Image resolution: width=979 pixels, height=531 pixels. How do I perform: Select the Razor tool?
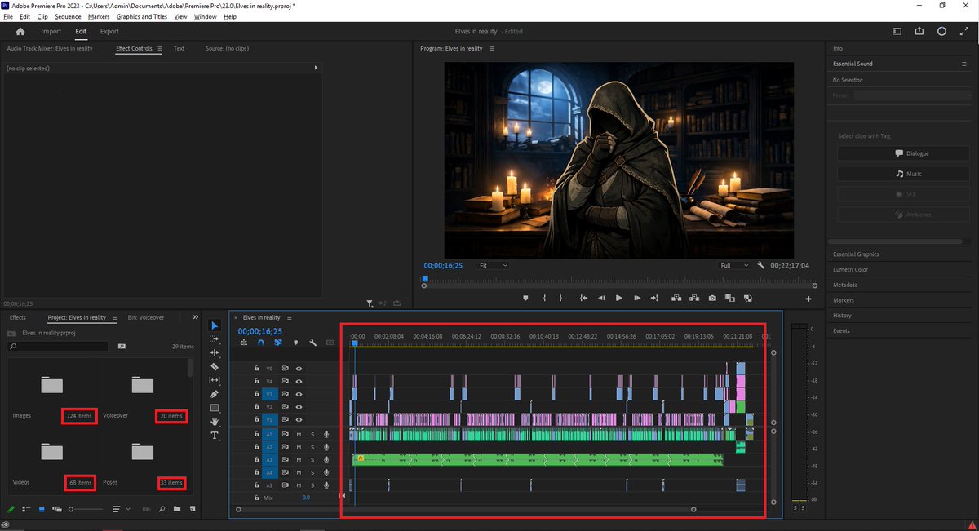[215, 366]
